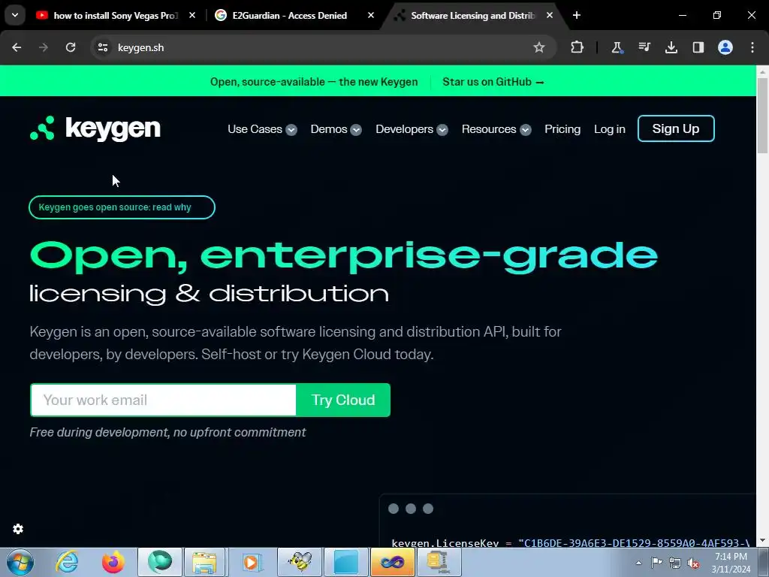Open the Chrome profile avatar
This screenshot has height=577, width=769.
click(725, 47)
